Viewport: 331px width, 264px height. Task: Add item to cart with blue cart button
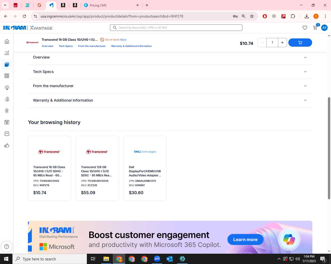(300, 43)
